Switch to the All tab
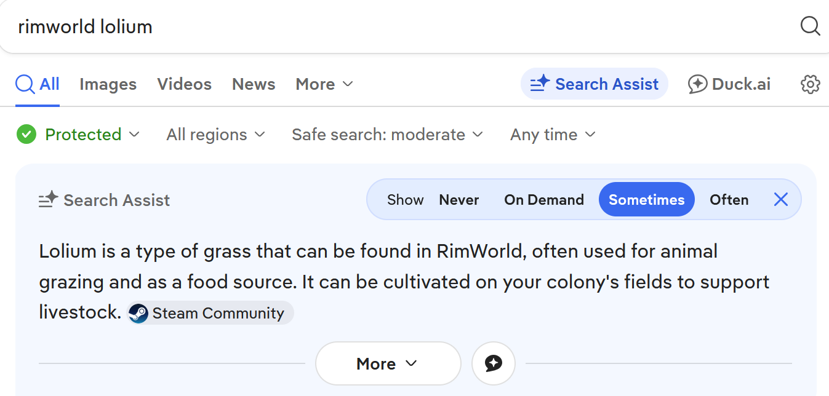 38,84
